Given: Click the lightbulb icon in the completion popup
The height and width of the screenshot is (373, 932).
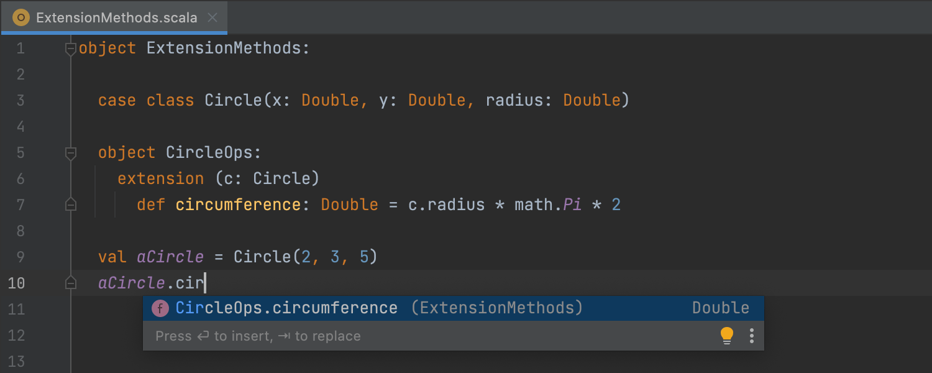Looking at the screenshot, I should point(726,336).
